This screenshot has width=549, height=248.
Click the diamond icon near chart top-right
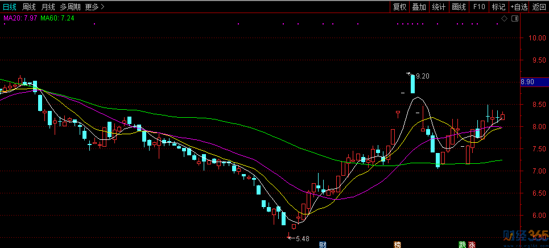coord(504,19)
